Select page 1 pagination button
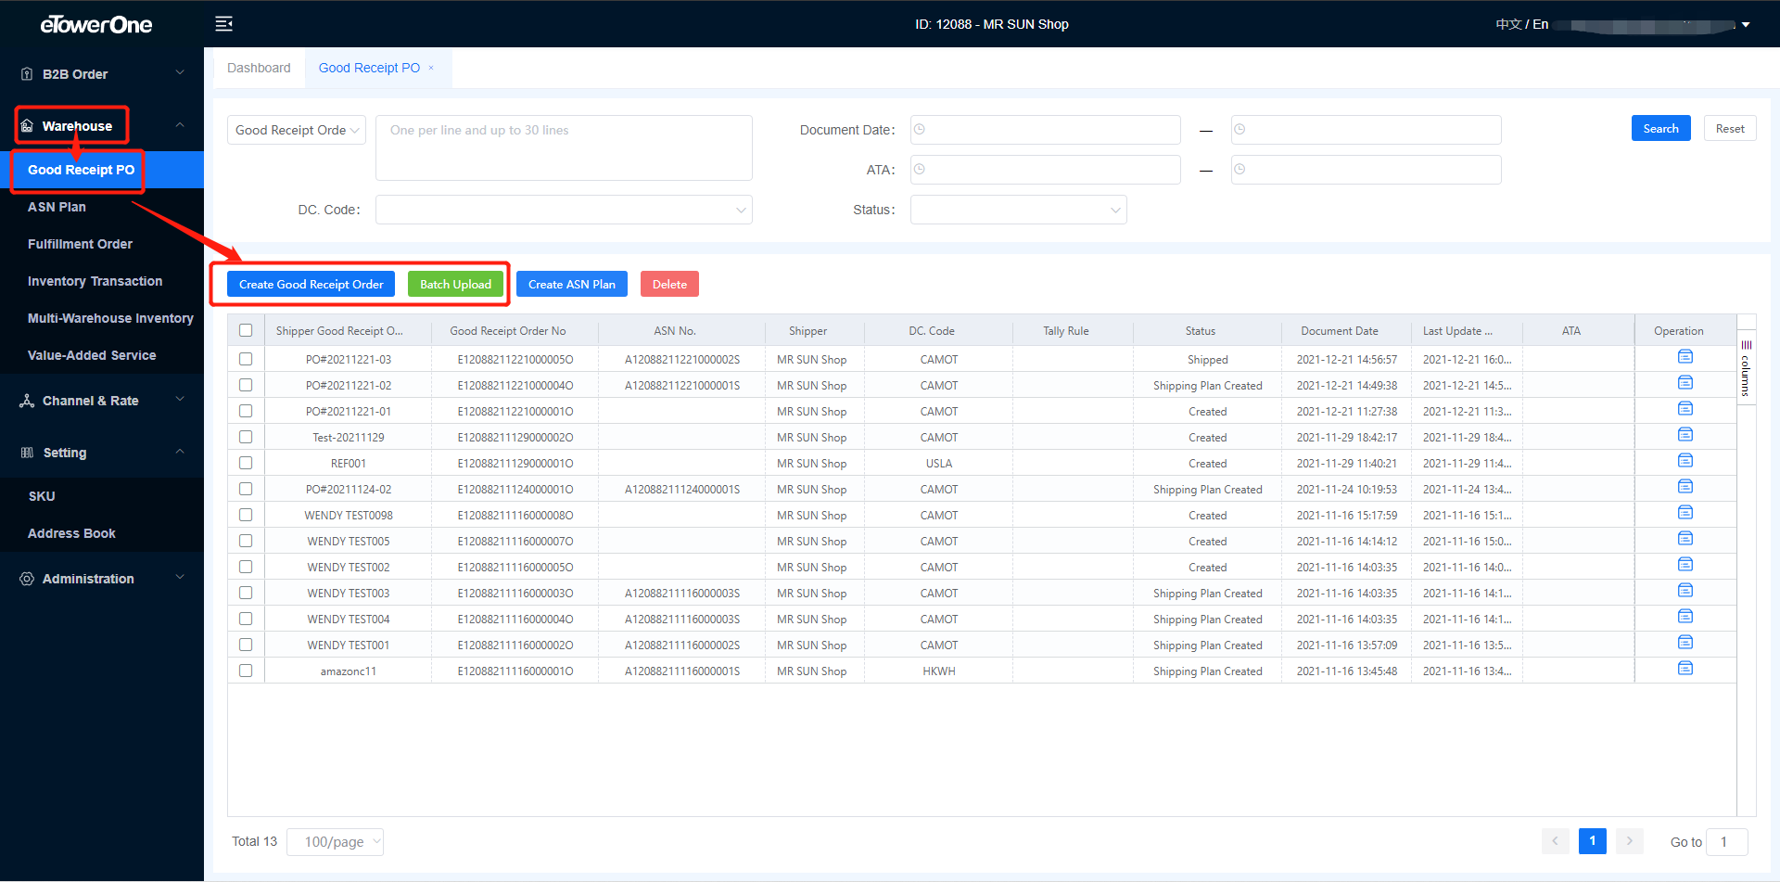The height and width of the screenshot is (882, 1780). tap(1593, 841)
